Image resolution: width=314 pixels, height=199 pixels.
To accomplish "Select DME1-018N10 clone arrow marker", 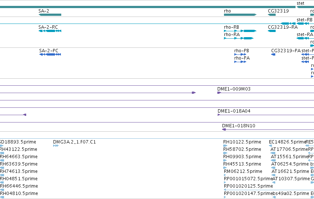I will [x=224, y=129].
